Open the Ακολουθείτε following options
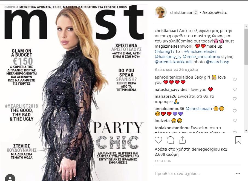Image resolution: width=248 pixels, height=181 pixels. 215,13
